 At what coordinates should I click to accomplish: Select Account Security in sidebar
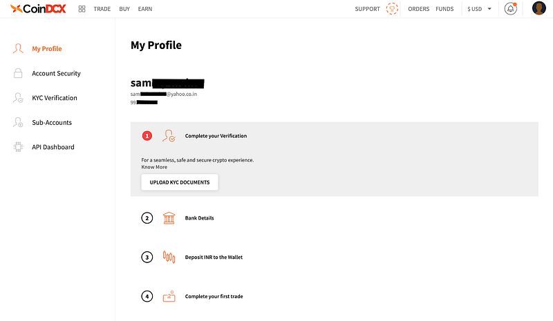click(x=56, y=73)
